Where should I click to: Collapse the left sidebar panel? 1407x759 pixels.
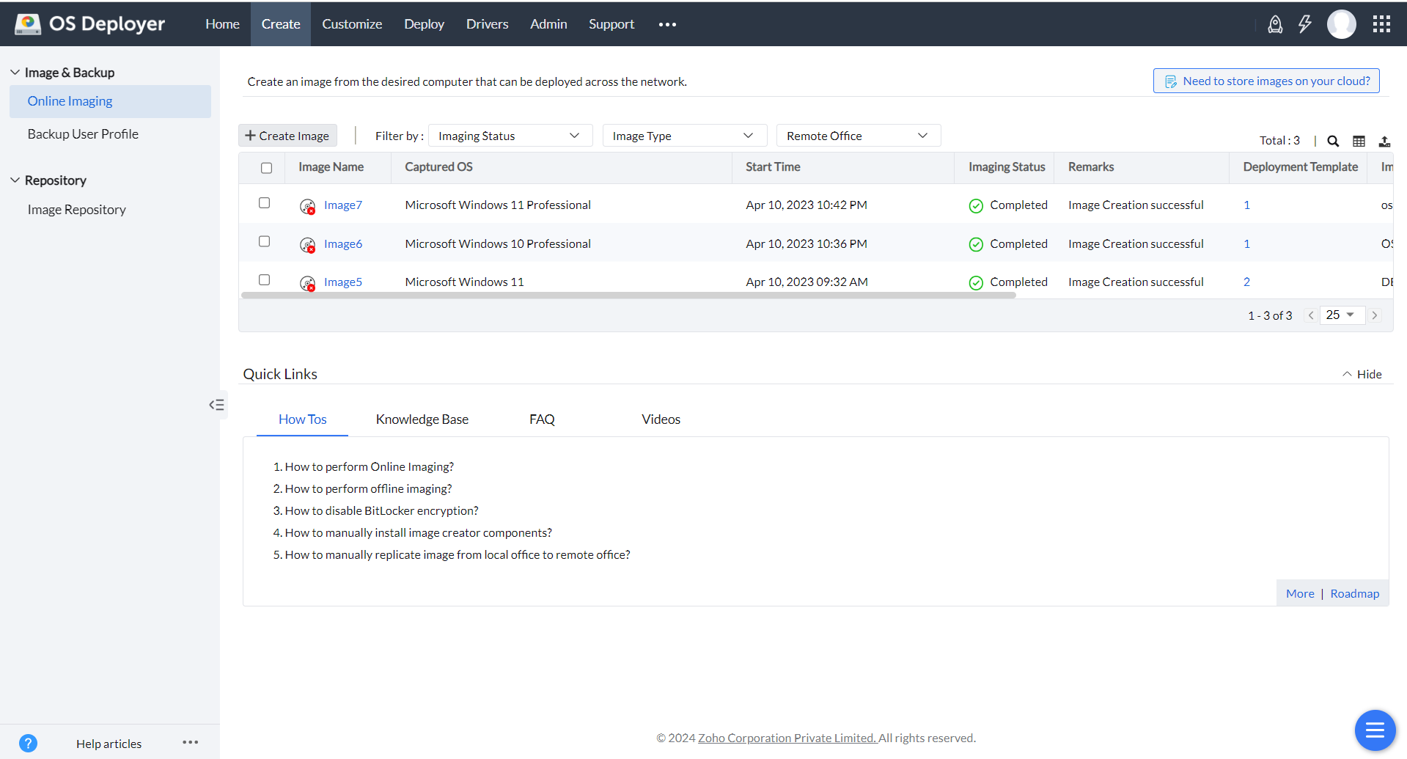(216, 405)
